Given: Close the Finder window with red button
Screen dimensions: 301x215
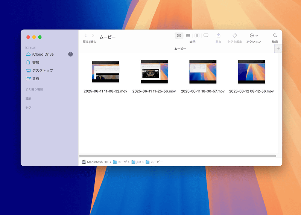Looking at the screenshot, I should click(28, 37).
